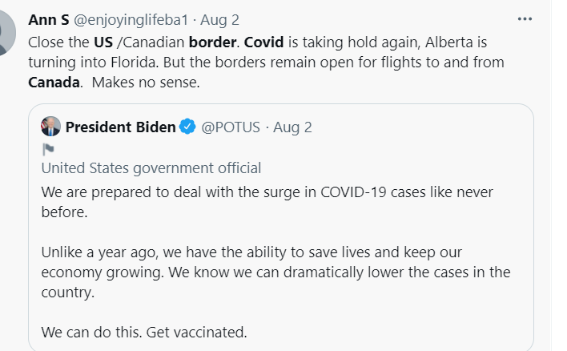Viewport: 567px width, 351px height.
Task: Click the bold "Covid" word in the tweet
Action: 264,40
